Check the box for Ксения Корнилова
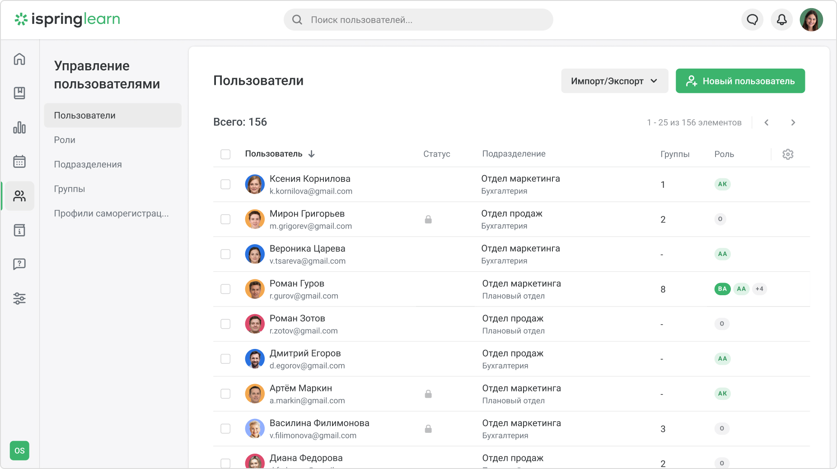837x469 pixels. coord(225,184)
